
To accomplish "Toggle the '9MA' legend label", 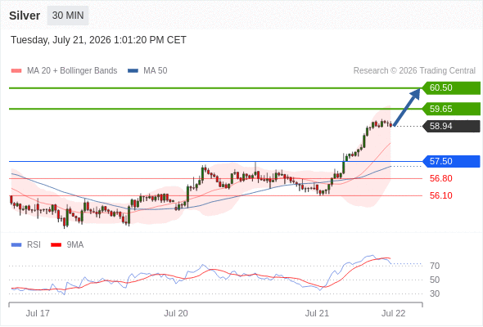I will (75, 245).
